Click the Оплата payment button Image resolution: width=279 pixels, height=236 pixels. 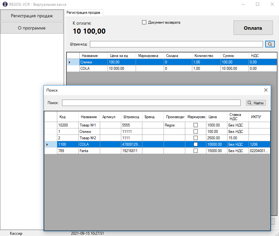tap(253, 28)
